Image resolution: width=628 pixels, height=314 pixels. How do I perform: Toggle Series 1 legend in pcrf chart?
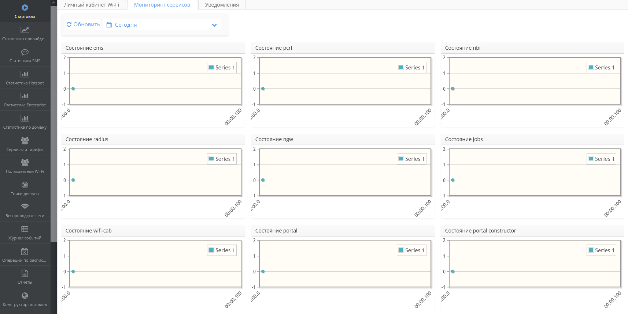point(412,68)
